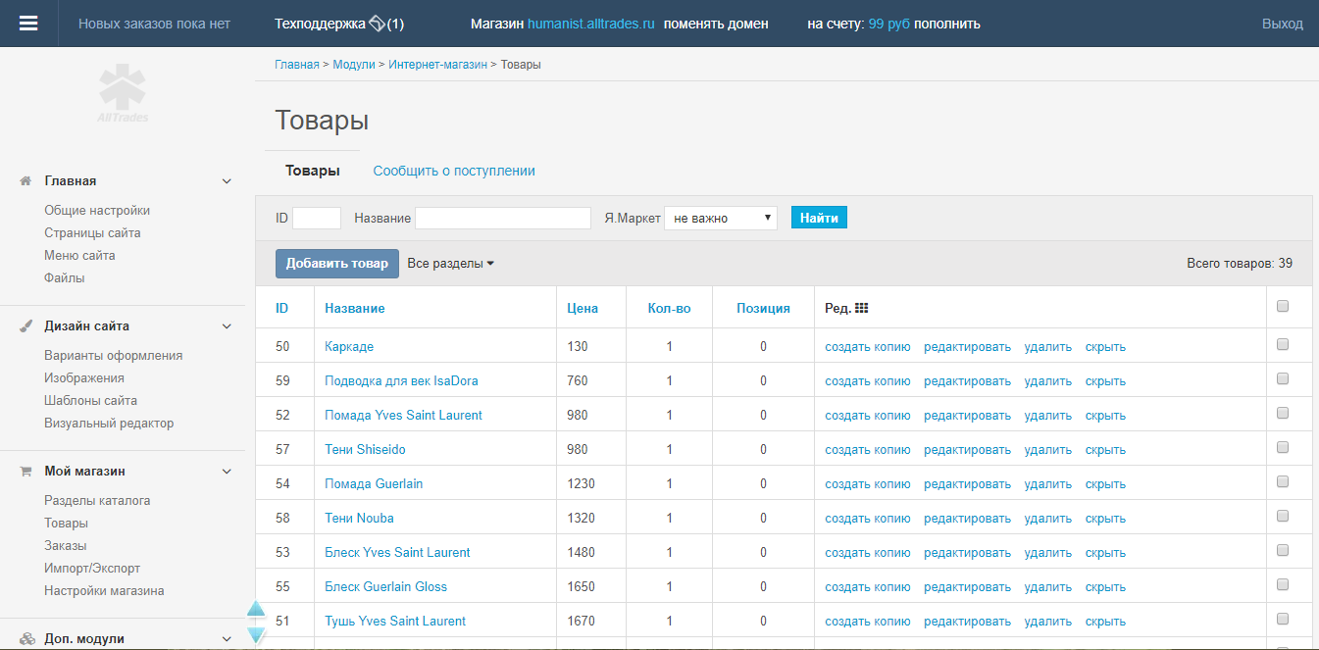The width and height of the screenshot is (1319, 650).
Task: Click the cart icon beside Мой магазин
Action: tap(26, 472)
